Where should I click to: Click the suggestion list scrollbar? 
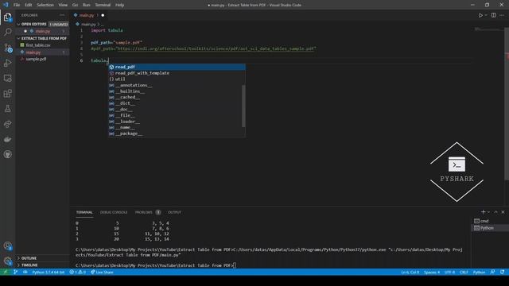[x=244, y=106]
